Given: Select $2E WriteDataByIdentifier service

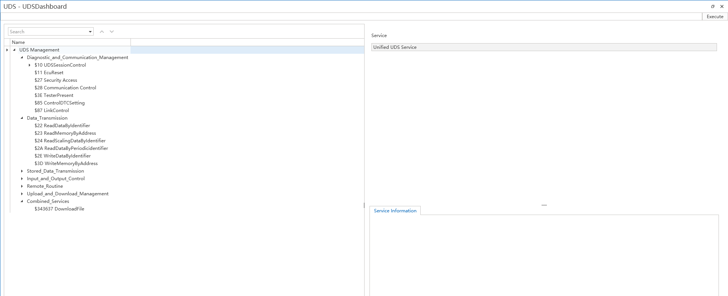Looking at the screenshot, I should coord(63,156).
